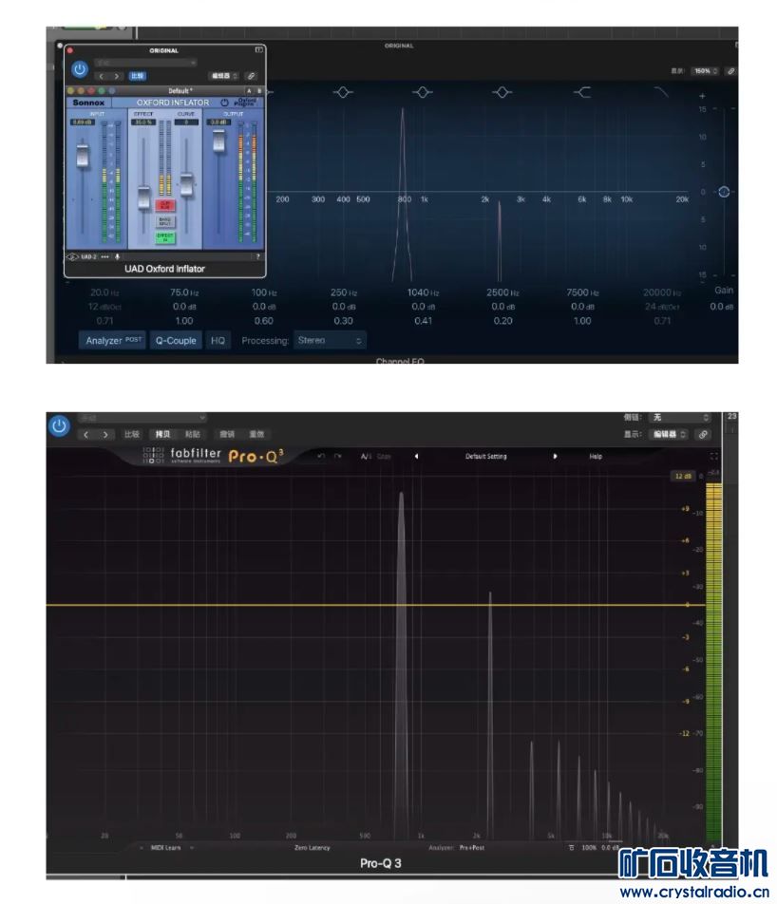Open the 编辑器 view dropdown in Inflator window
This screenshot has width=777, height=904.
click(x=224, y=76)
